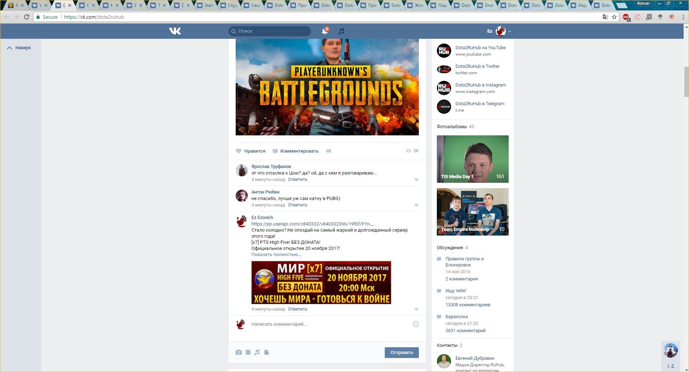This screenshot has width=689, height=372.
Task: Like the PUBG post via Нравится
Action: (250, 151)
